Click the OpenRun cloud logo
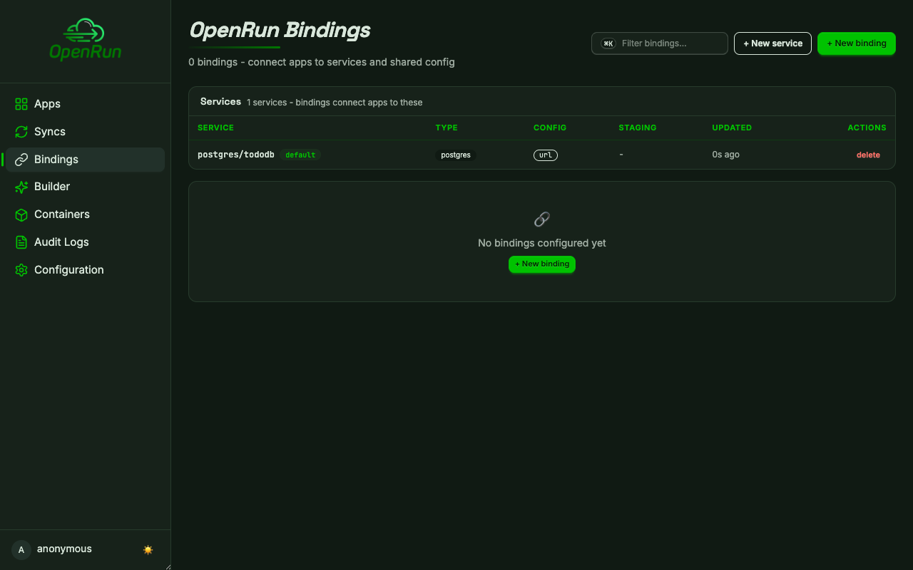This screenshot has height=570, width=913. click(x=85, y=39)
